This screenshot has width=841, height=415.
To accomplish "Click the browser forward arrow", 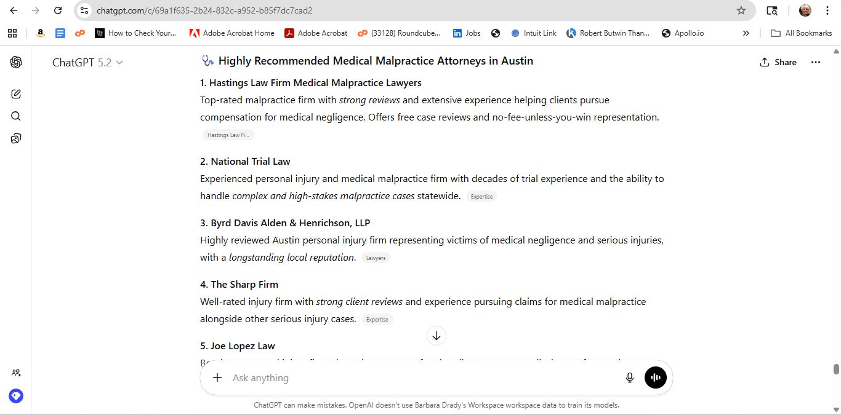I will click(36, 10).
